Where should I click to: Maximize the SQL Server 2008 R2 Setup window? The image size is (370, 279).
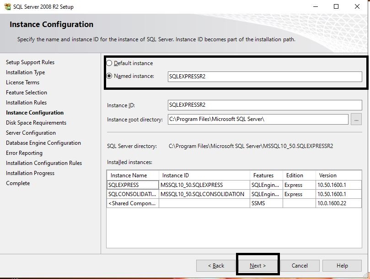pyautogui.click(x=336, y=6)
